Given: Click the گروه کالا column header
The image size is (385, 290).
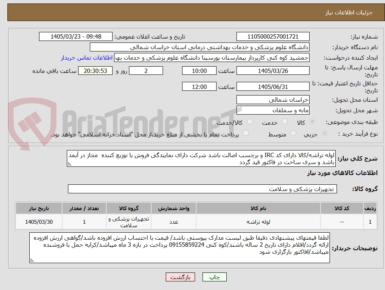Looking at the screenshot, I should 129,208.
